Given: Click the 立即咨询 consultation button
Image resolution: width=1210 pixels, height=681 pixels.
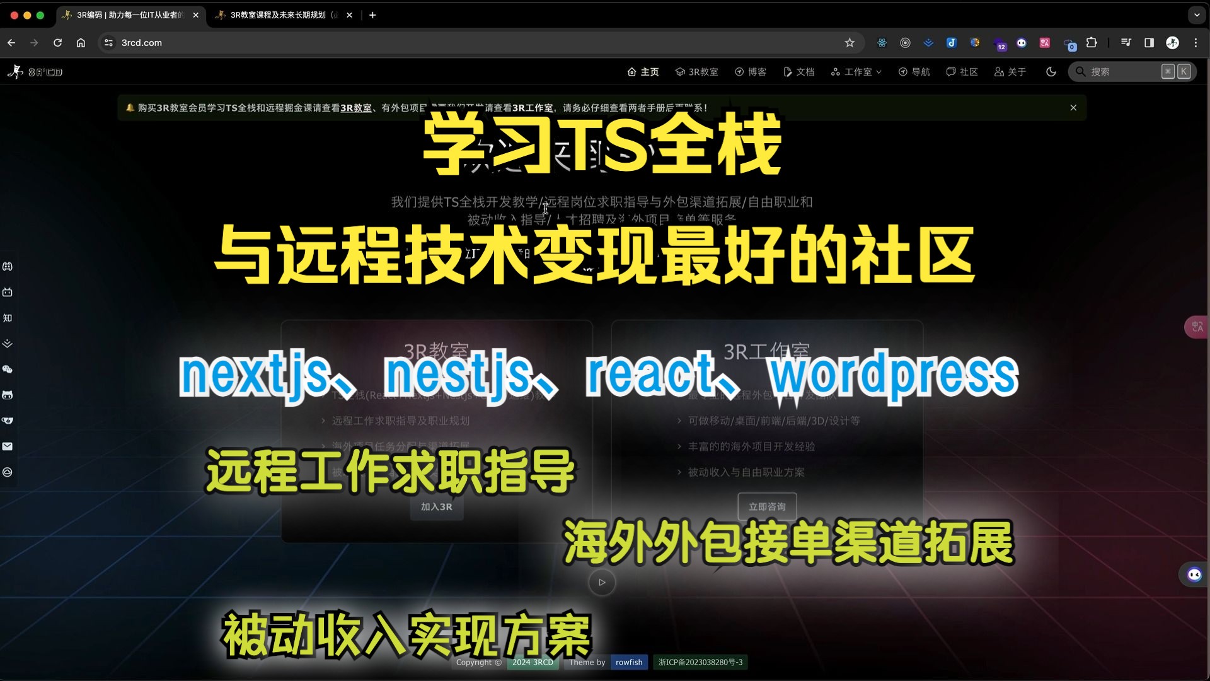Looking at the screenshot, I should (x=766, y=506).
